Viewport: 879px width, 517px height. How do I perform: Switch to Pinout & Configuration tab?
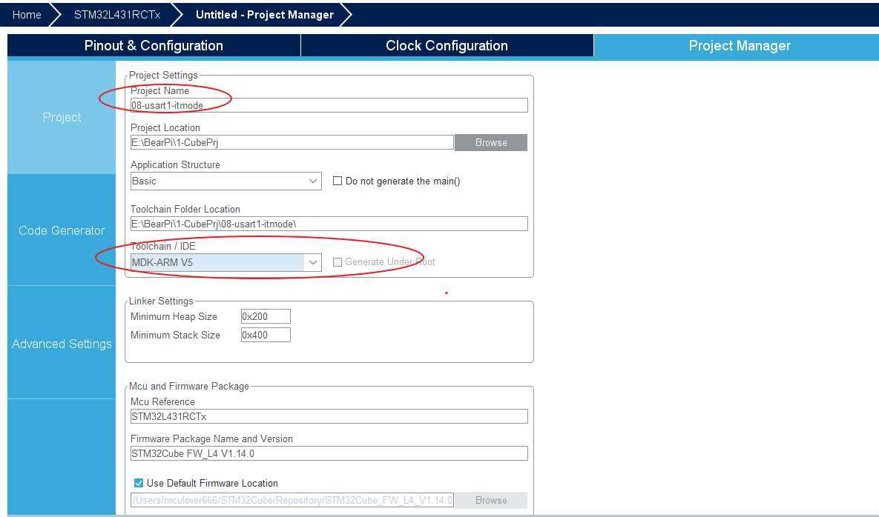[x=154, y=46]
